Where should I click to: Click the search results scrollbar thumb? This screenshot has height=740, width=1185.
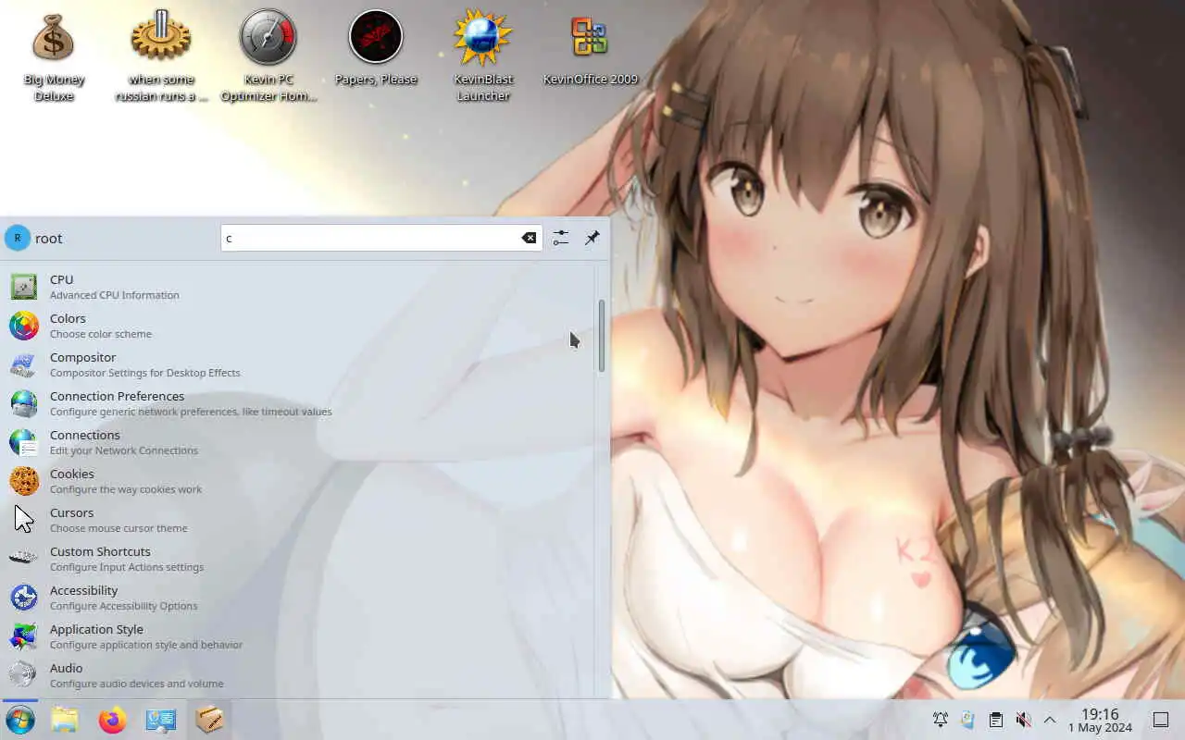coord(601,336)
